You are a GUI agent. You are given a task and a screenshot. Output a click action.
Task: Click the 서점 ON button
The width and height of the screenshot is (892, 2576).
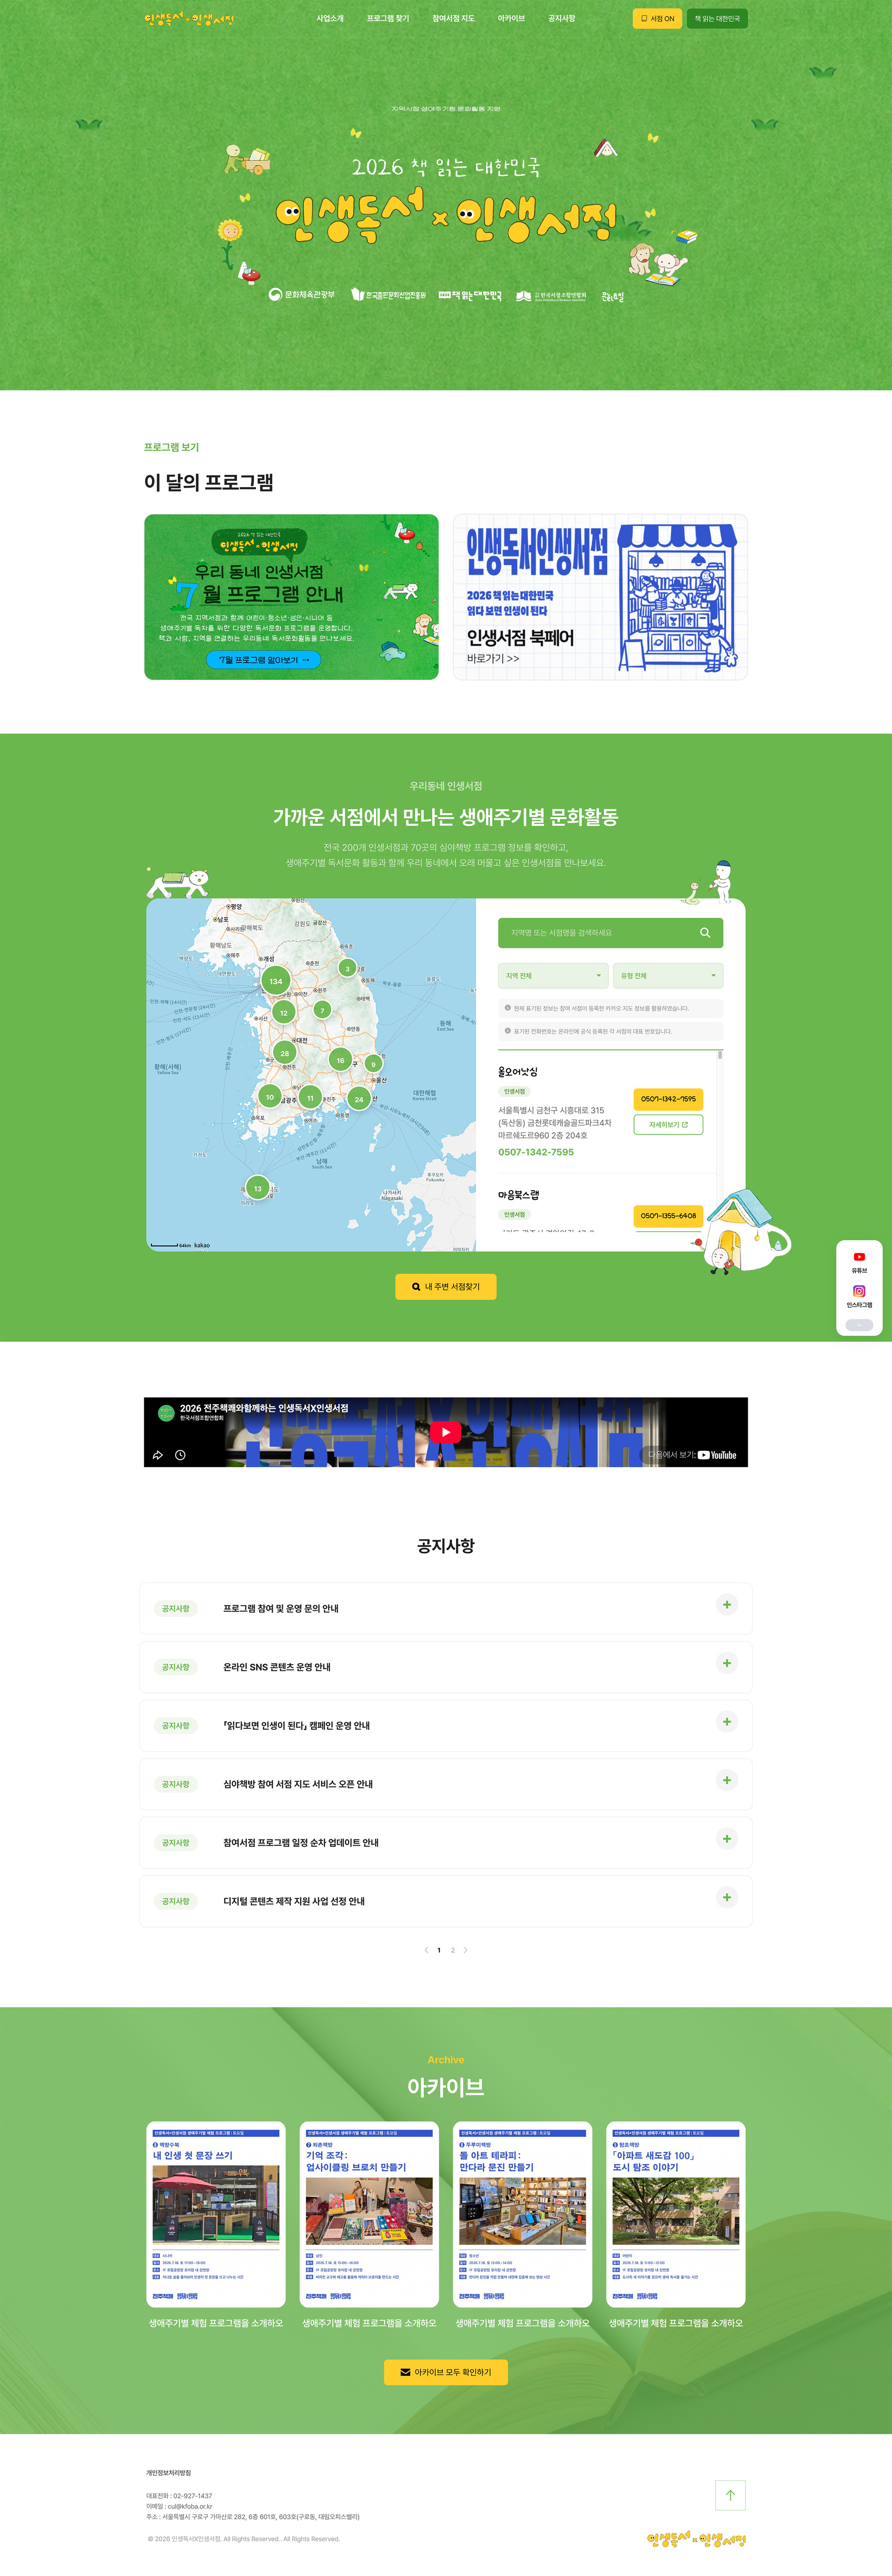657,19
